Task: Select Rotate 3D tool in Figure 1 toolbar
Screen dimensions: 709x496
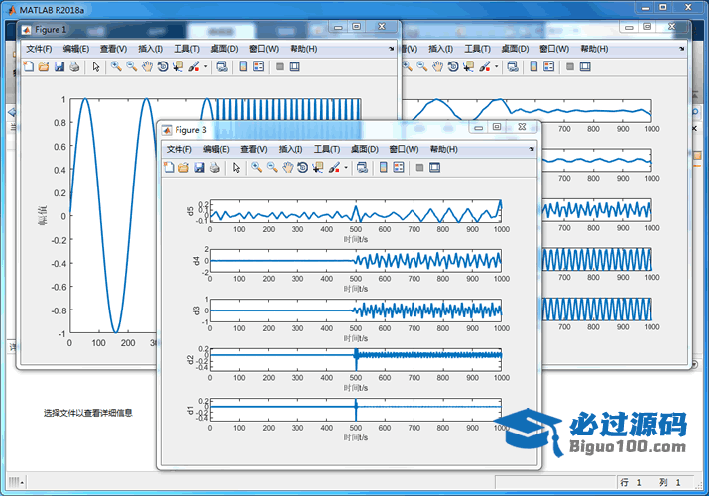Action: (163, 66)
